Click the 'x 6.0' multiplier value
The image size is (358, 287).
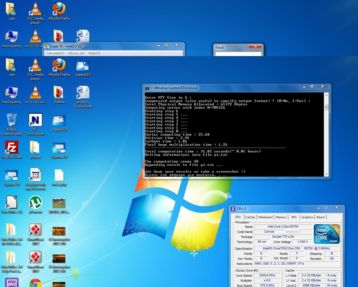[267, 280]
